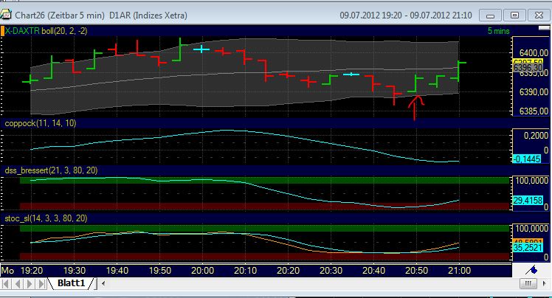The height and width of the screenshot is (298, 552).
Task: Go to the last sheet tab
Action: (41, 283)
